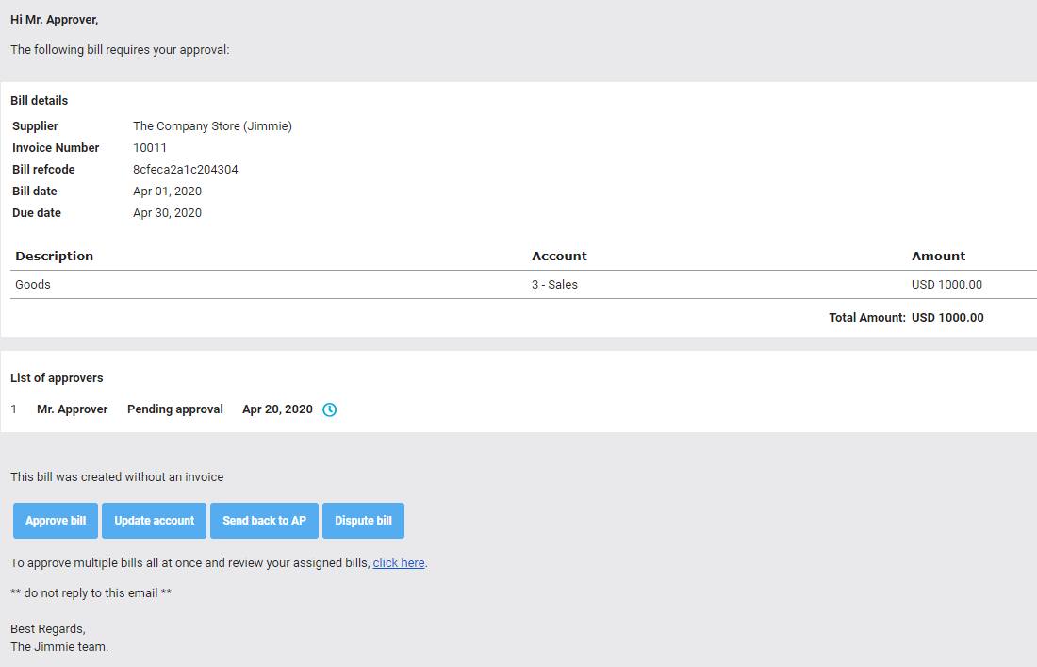1037x667 pixels.
Task: Select the bill refcode 8cfeca2a1c204304
Action: (186, 169)
